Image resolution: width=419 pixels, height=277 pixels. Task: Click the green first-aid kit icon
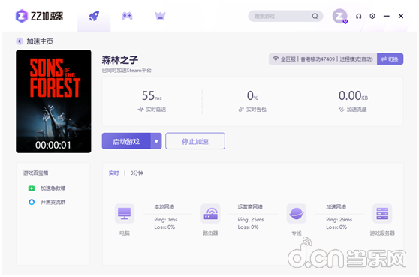pos(32,188)
